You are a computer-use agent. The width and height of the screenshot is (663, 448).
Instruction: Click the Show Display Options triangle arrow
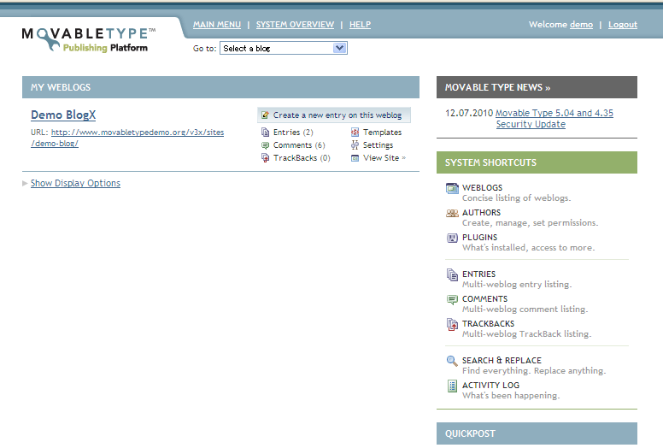point(26,183)
